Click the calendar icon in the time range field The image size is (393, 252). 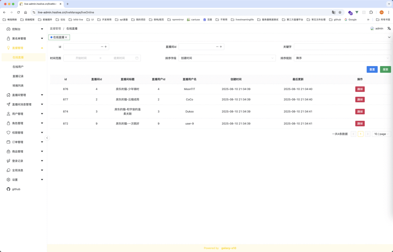[x=137, y=58]
